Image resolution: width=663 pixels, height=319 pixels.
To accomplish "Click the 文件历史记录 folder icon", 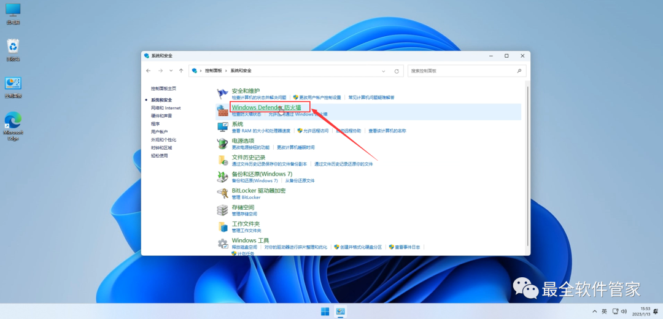I will click(222, 159).
